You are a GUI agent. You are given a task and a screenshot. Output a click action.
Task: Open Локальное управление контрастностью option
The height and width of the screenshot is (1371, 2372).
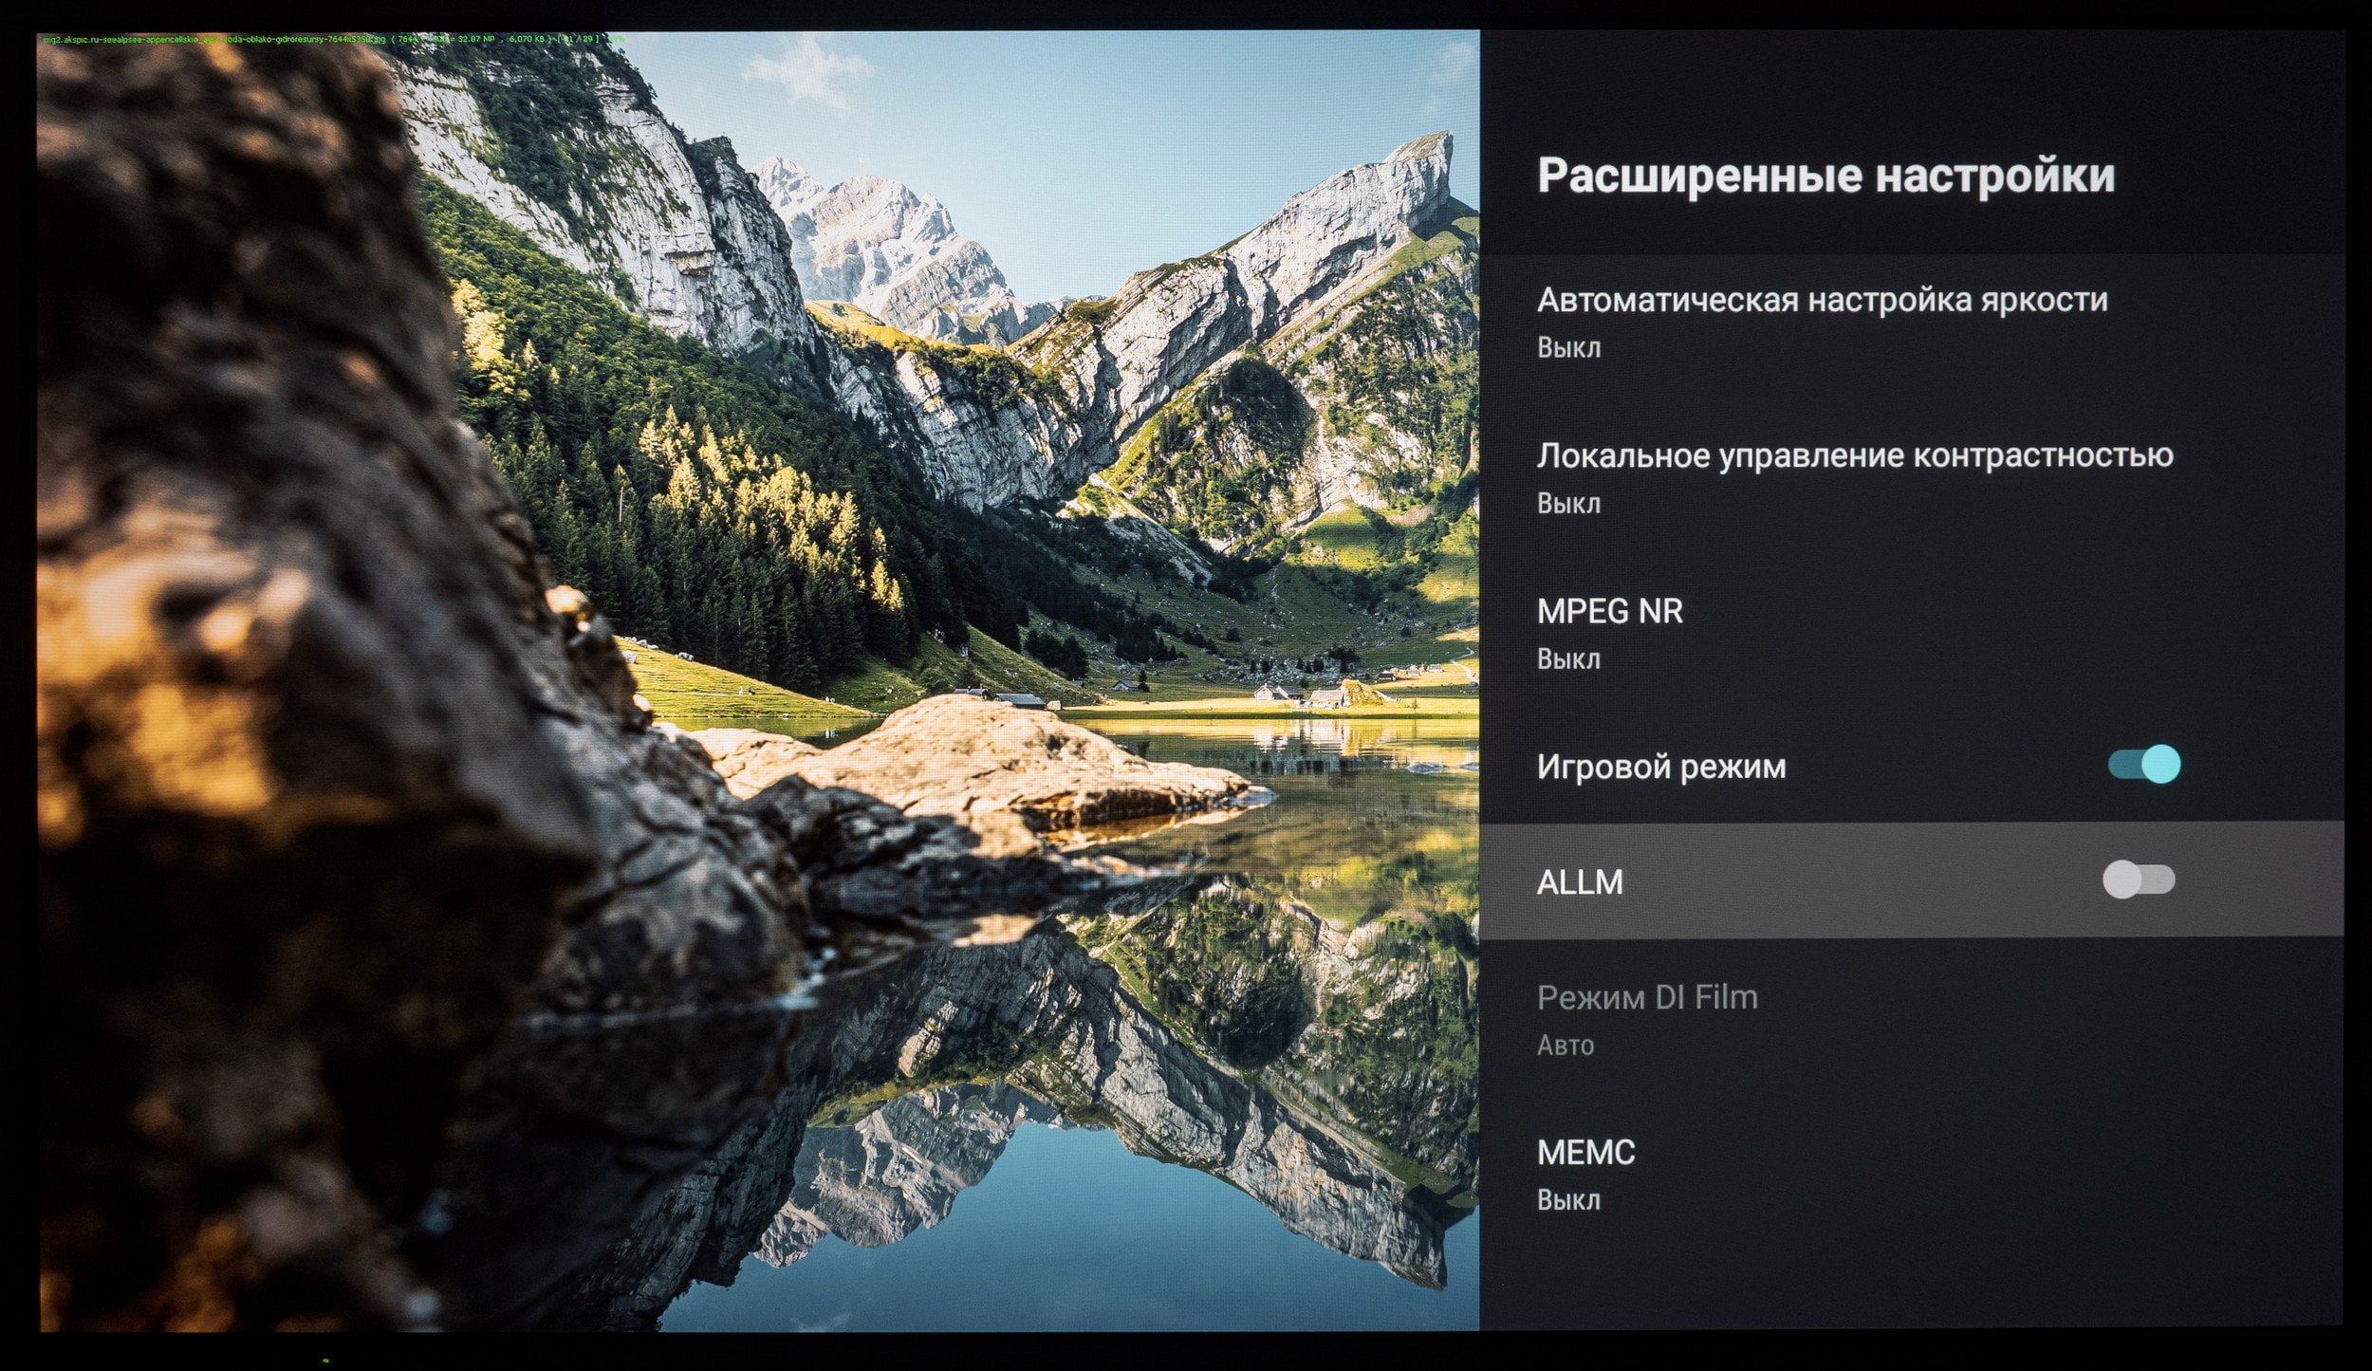(1911, 477)
